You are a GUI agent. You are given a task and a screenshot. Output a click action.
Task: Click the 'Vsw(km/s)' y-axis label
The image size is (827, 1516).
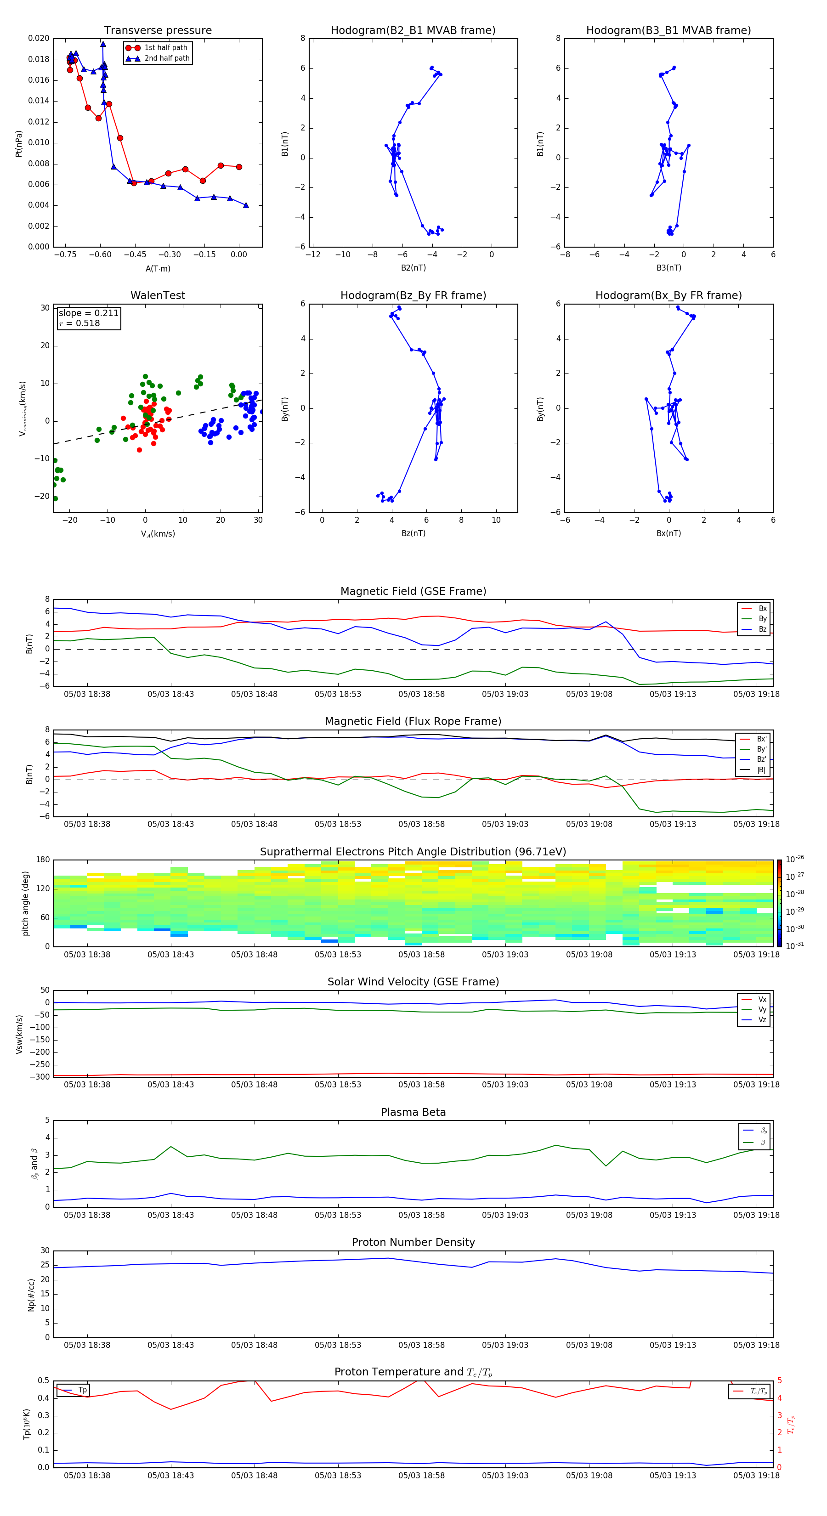(19, 1034)
